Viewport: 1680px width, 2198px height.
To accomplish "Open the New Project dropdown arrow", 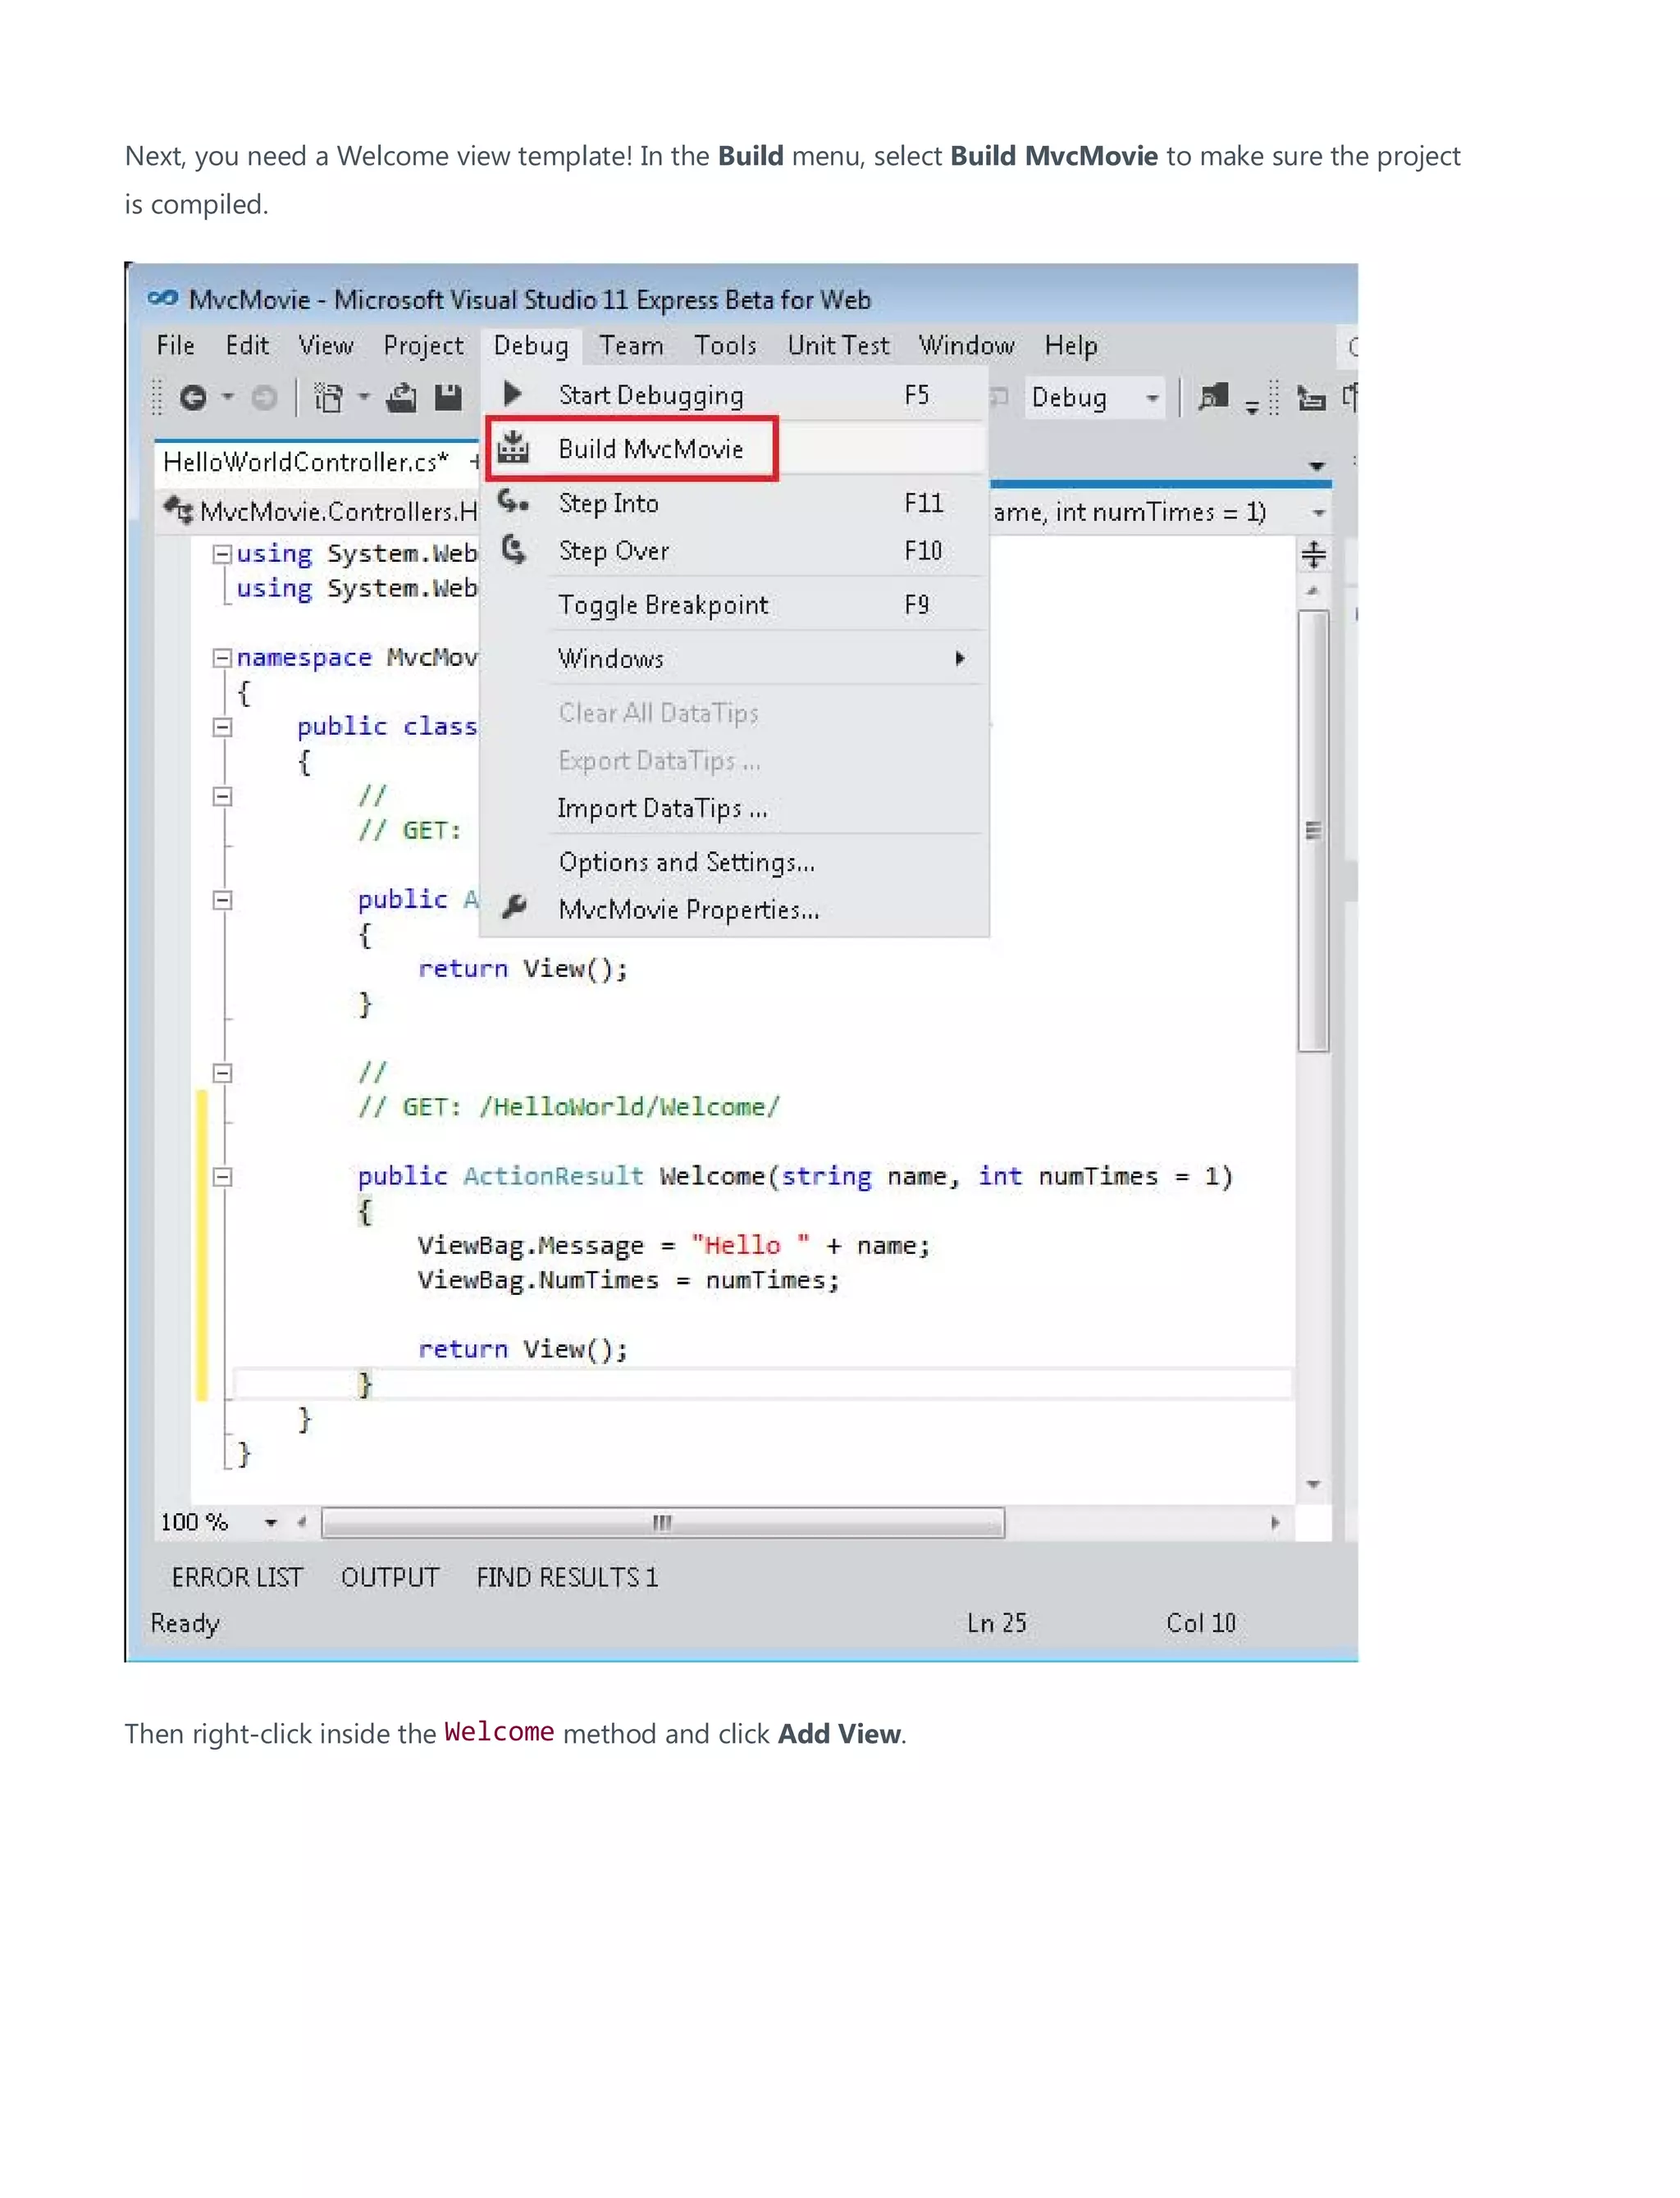I will coord(364,398).
